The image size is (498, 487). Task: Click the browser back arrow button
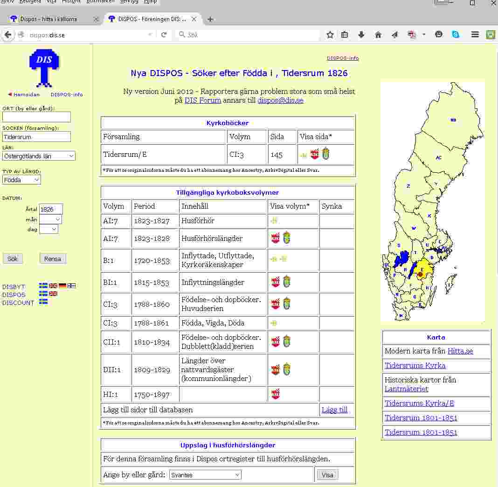click(x=8, y=35)
